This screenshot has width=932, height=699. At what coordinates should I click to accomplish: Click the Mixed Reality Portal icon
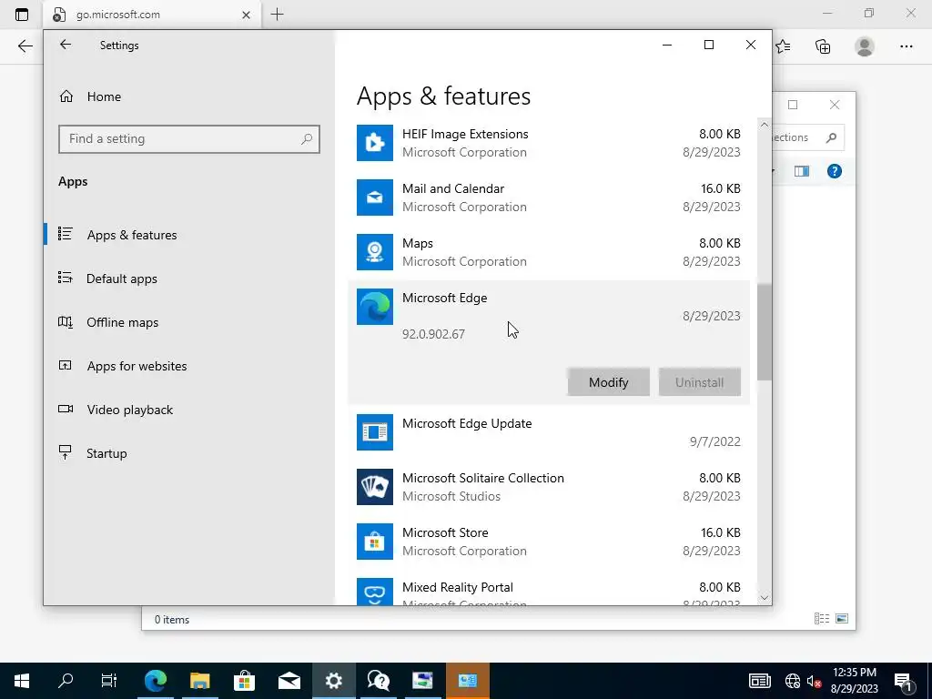(x=374, y=592)
